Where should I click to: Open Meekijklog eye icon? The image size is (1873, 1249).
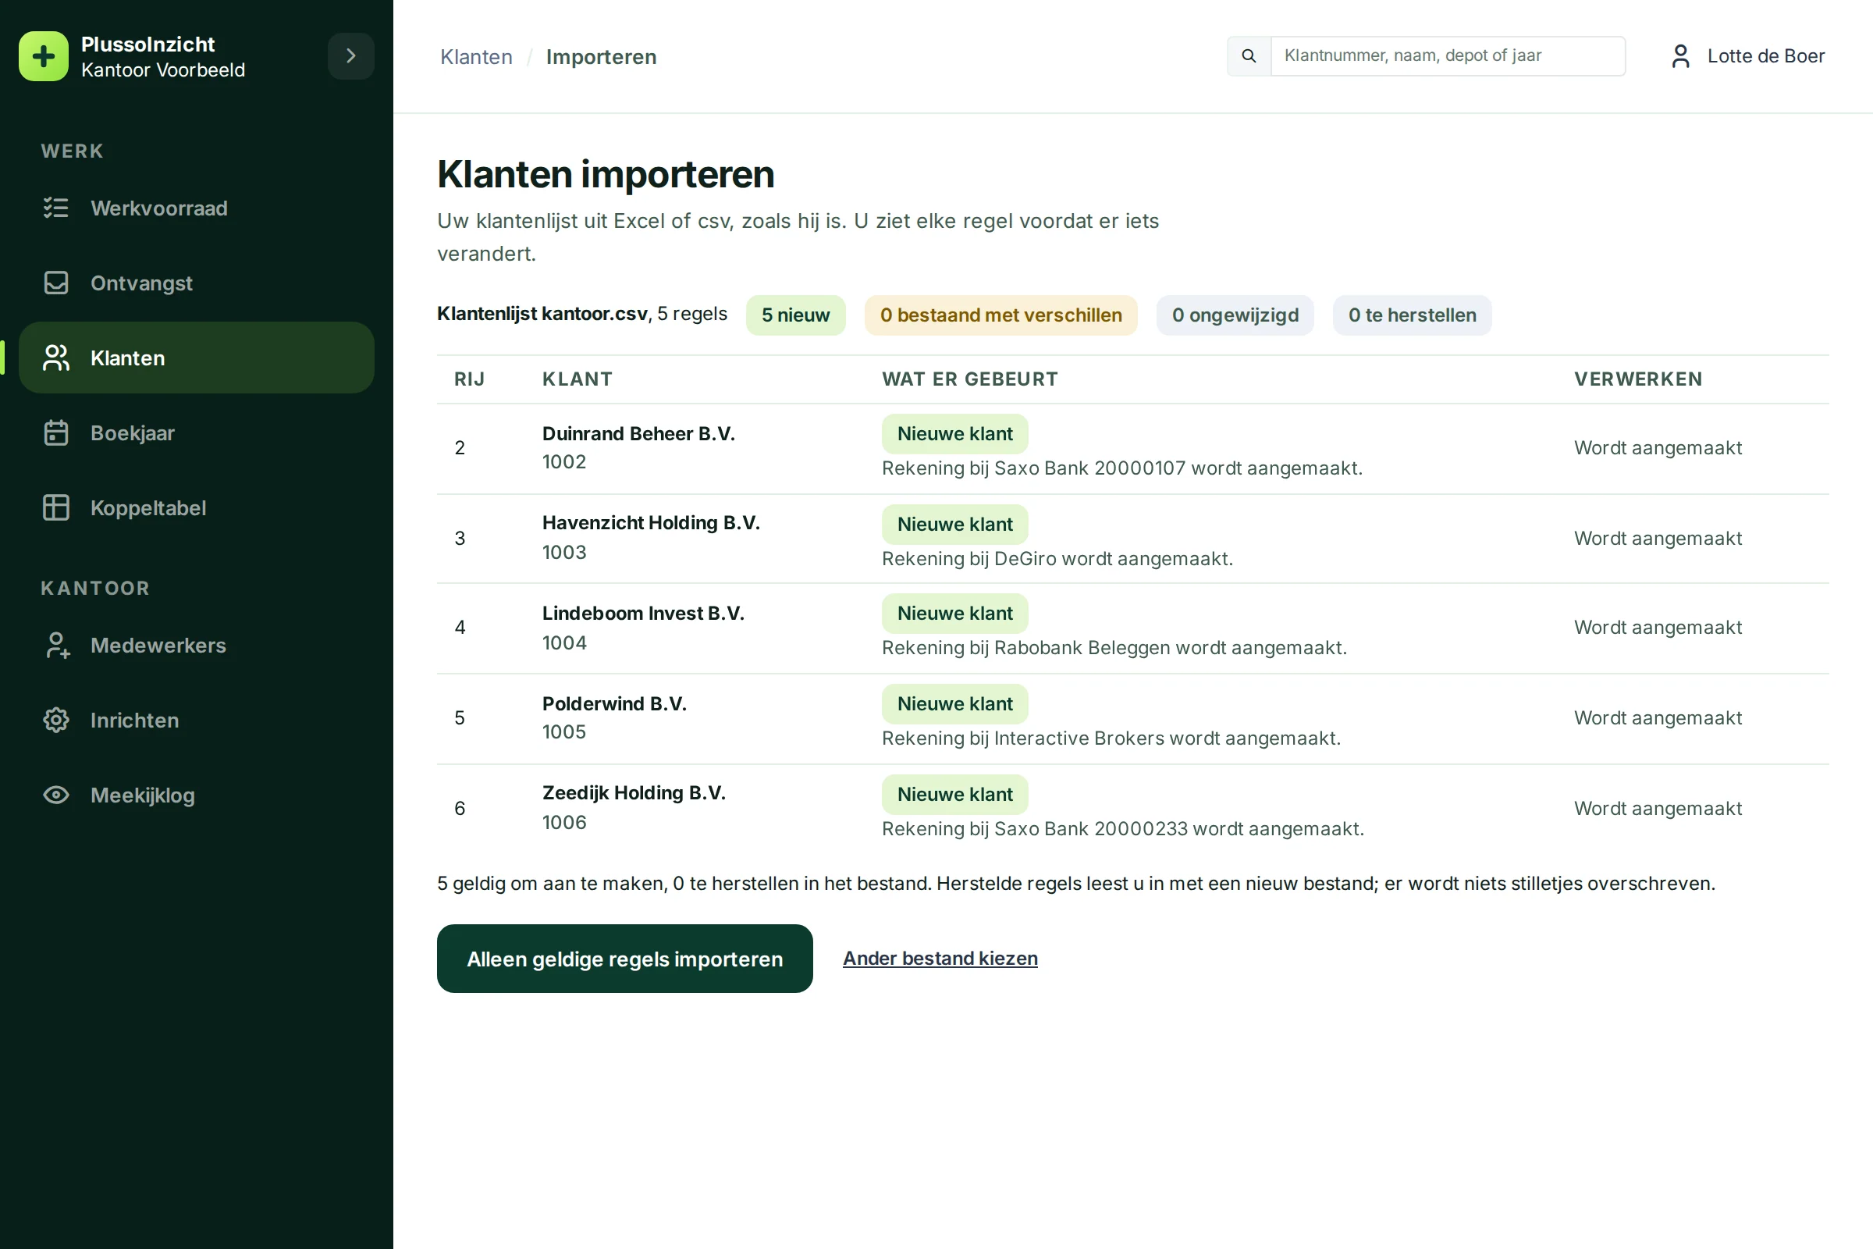coord(55,795)
